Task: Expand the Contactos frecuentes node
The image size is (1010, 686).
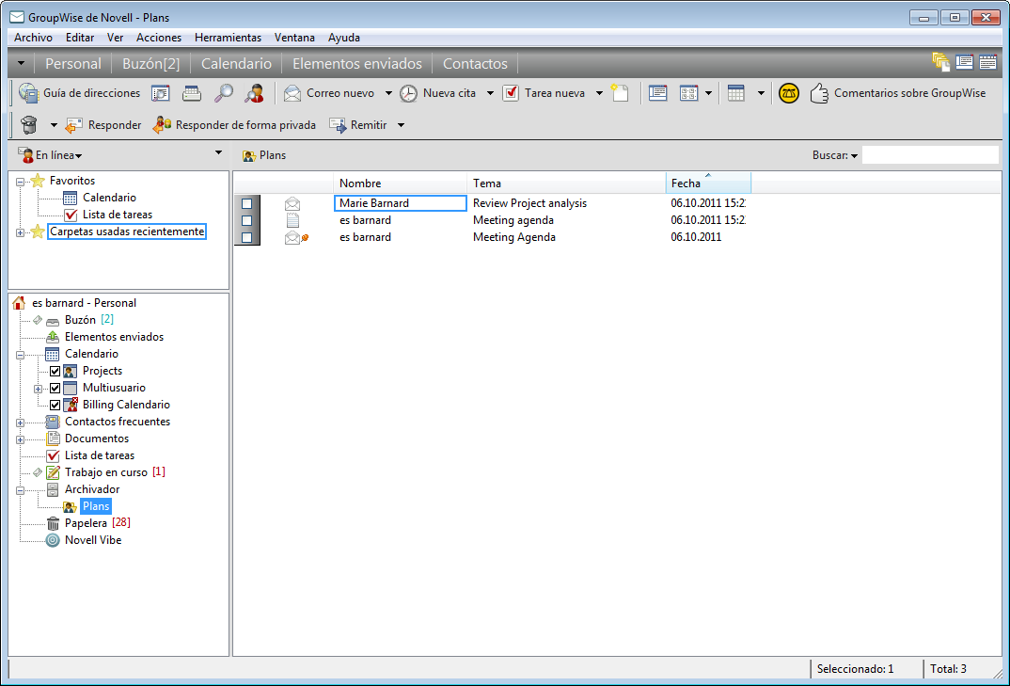Action: point(20,423)
